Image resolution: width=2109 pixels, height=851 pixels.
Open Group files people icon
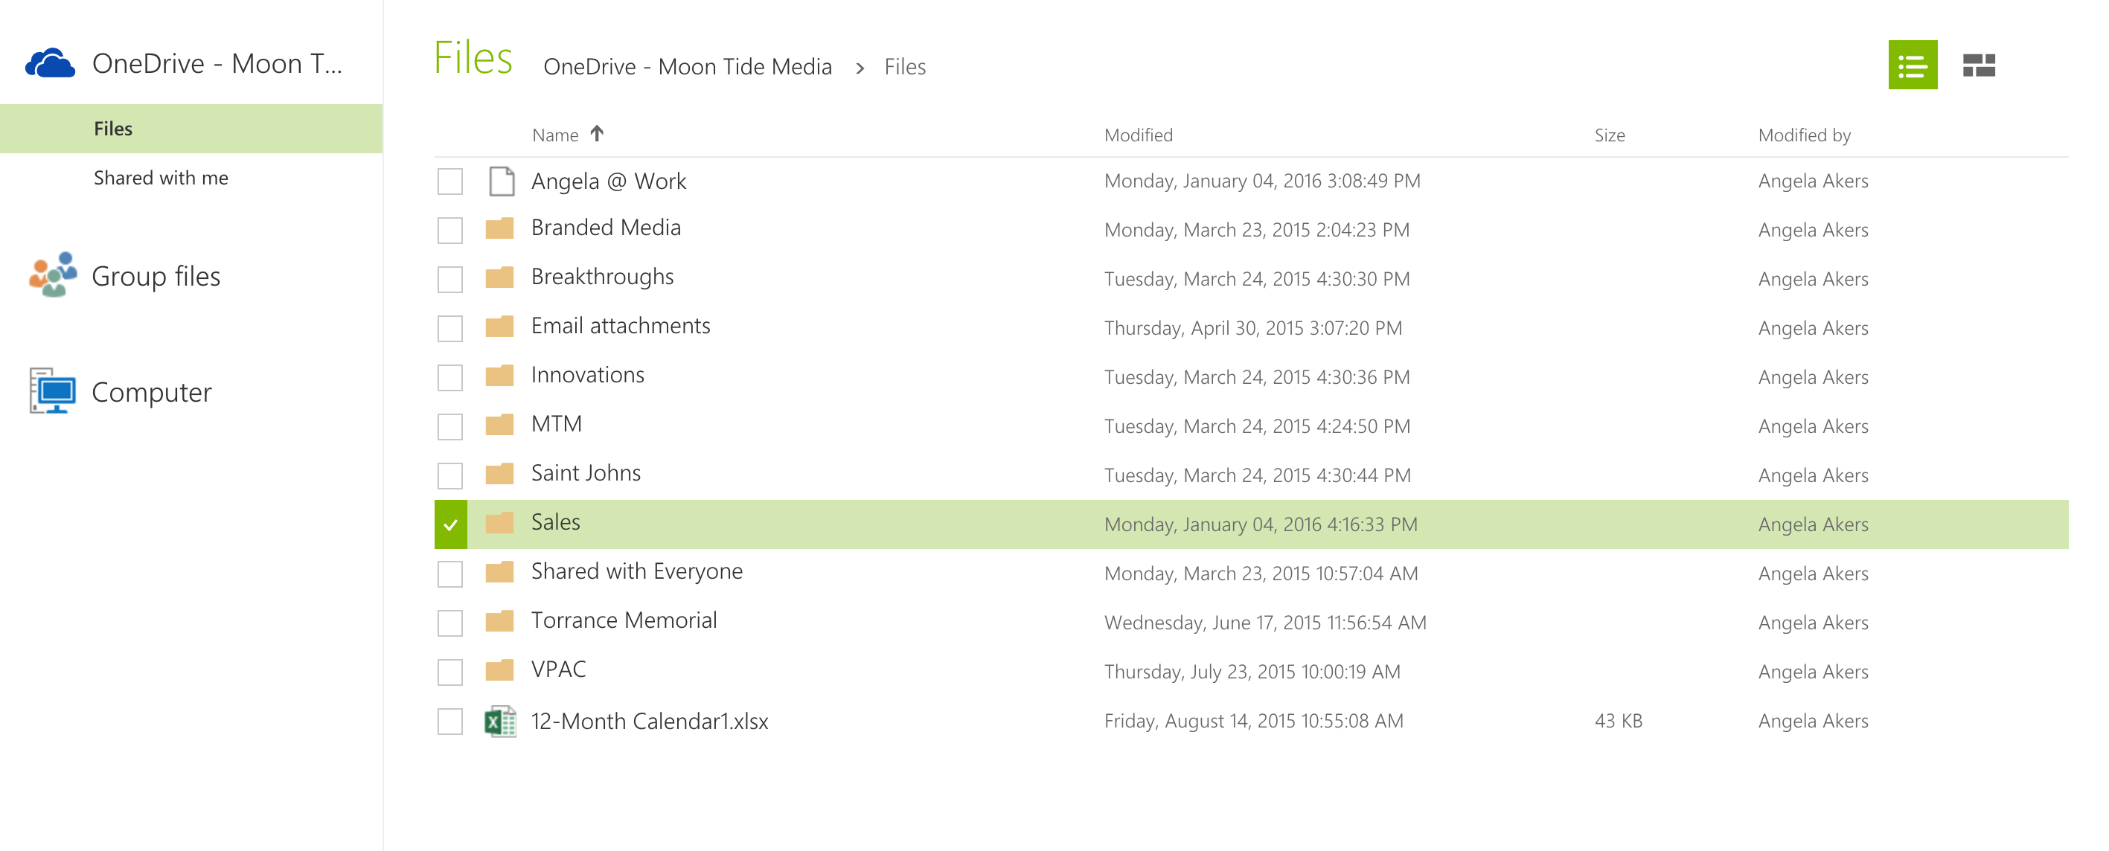point(52,275)
